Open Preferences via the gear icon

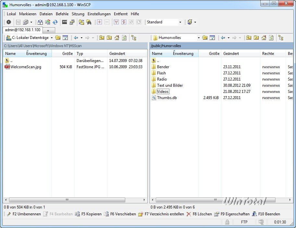9,22
